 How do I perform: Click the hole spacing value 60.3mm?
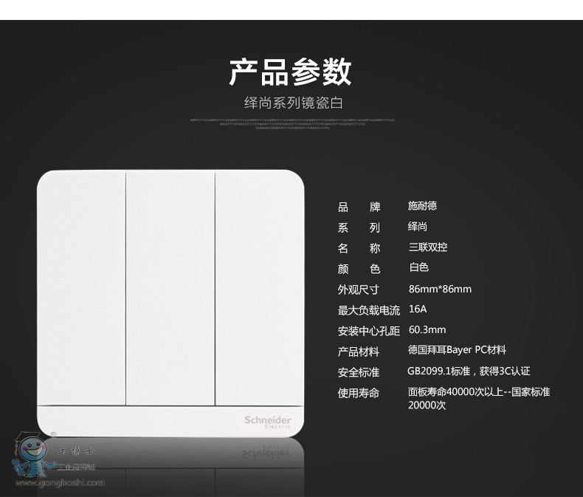click(427, 330)
